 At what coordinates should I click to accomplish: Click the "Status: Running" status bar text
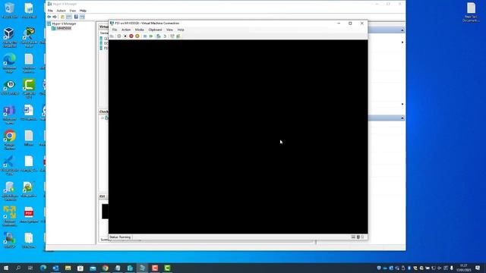pos(120,237)
